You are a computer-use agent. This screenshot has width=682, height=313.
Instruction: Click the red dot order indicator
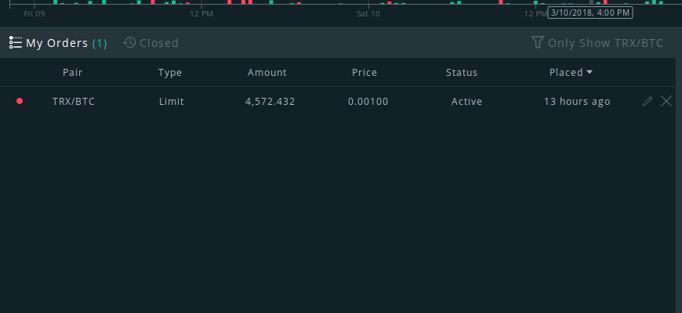(20, 101)
